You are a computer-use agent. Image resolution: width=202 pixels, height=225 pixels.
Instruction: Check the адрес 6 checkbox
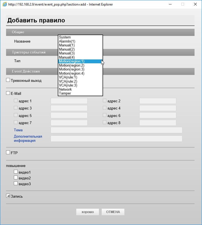pos(104,115)
